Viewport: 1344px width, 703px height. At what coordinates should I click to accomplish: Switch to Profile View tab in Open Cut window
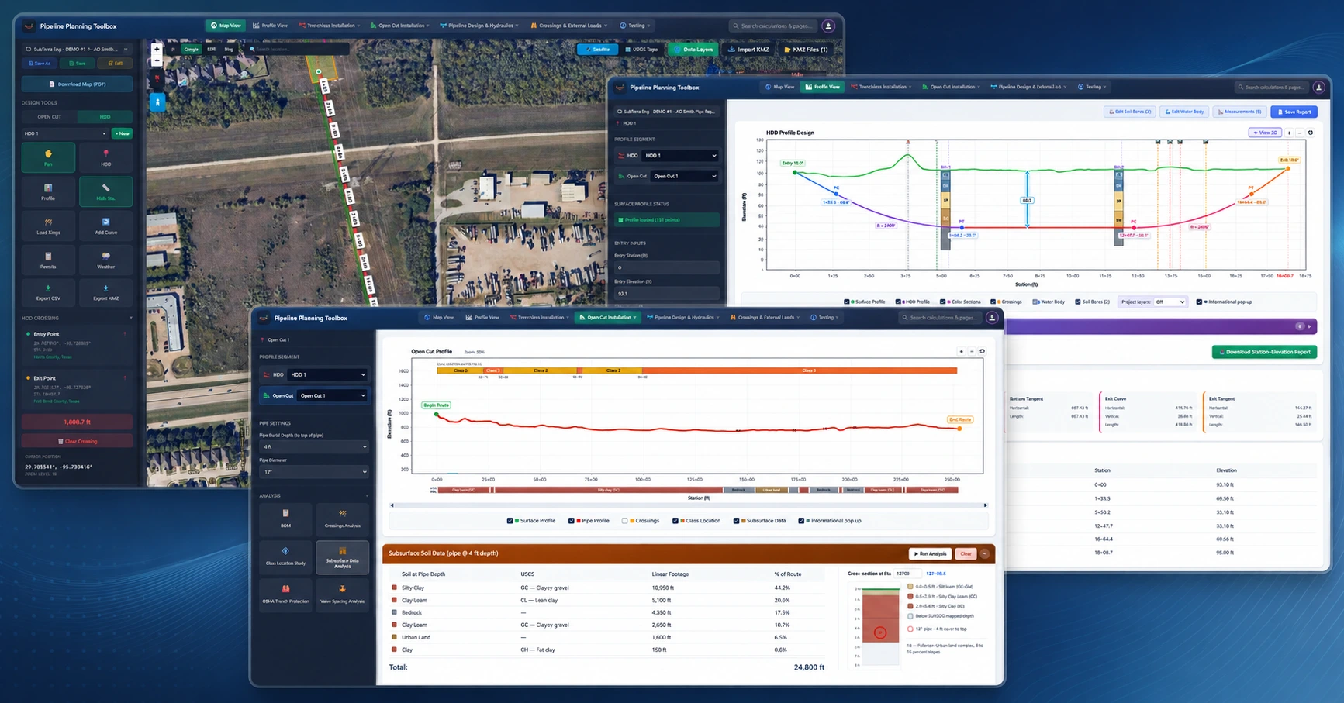[482, 318]
